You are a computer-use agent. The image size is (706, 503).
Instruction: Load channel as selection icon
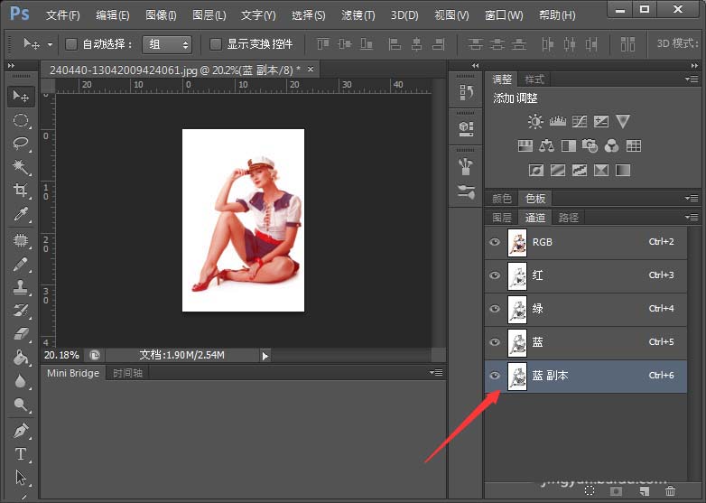[590, 491]
